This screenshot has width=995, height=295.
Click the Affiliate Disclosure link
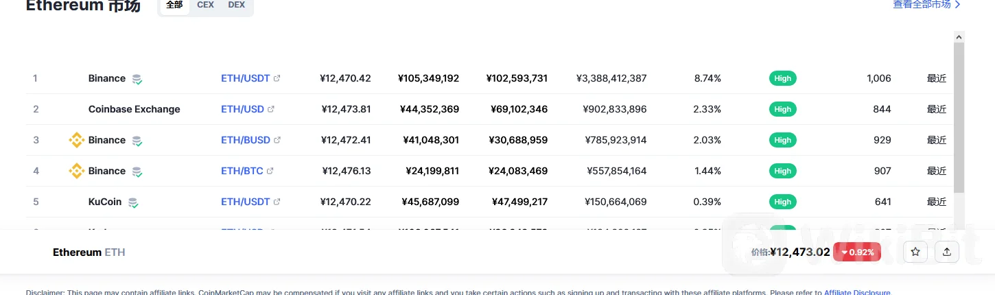857,292
